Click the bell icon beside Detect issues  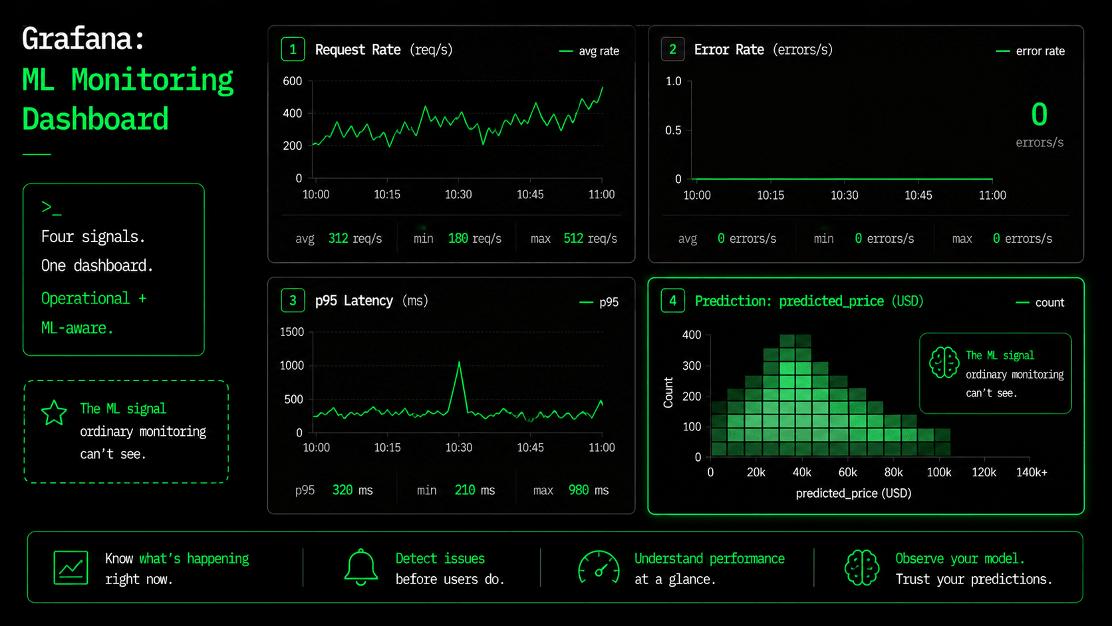pyautogui.click(x=360, y=567)
